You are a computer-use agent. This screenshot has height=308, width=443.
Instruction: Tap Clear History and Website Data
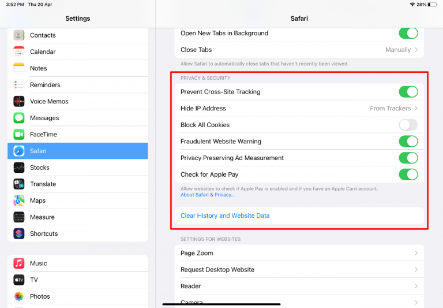pos(225,216)
